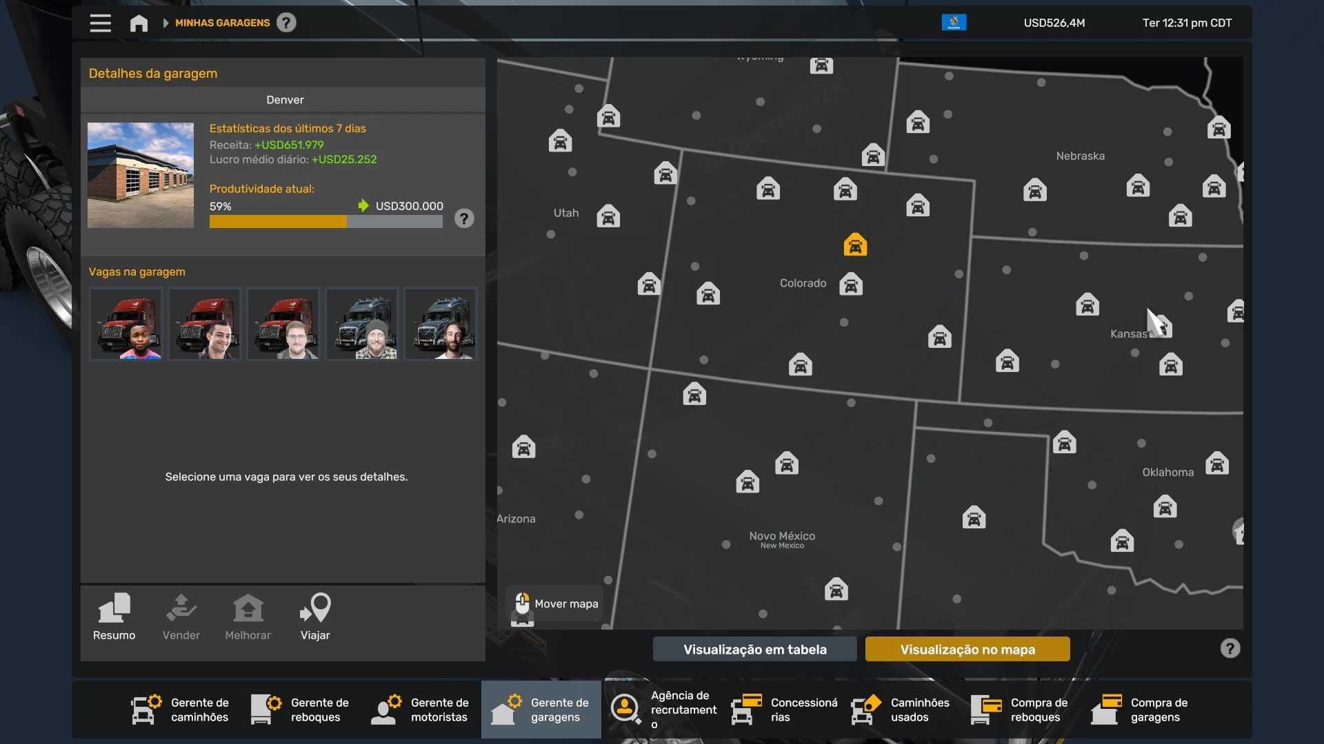Select the highlighted orange Denver garage marker

pos(855,245)
